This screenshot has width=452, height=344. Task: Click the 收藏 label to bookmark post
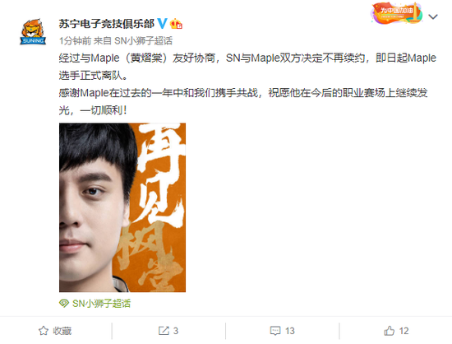62,331
